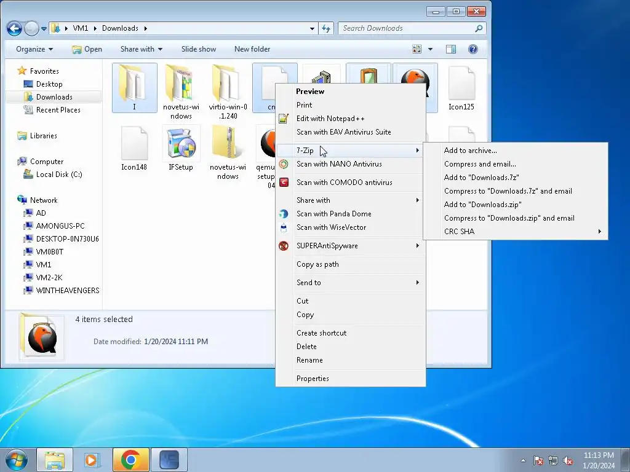Viewport: 630px width, 472px height.
Task: Expand the CRC SHA submenu
Action: (516, 231)
